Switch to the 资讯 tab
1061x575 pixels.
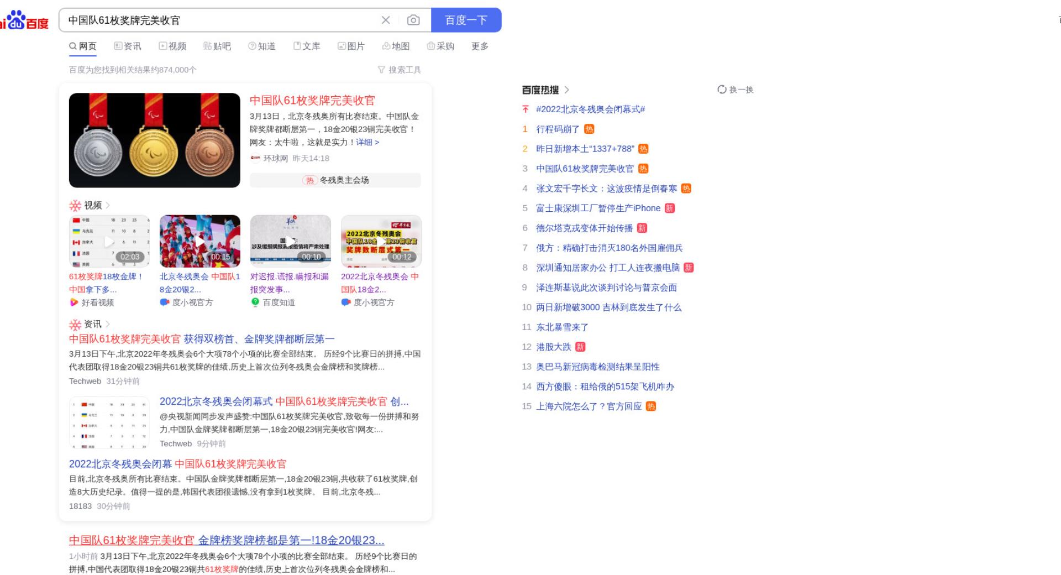(x=128, y=46)
